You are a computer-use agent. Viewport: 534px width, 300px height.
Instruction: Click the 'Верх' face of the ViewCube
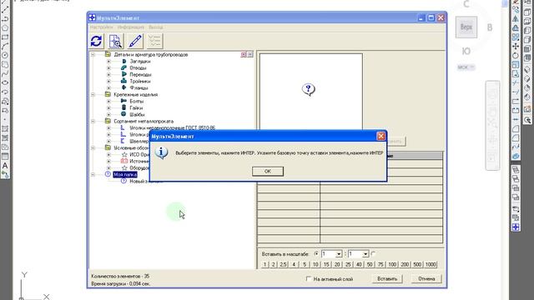(466, 27)
